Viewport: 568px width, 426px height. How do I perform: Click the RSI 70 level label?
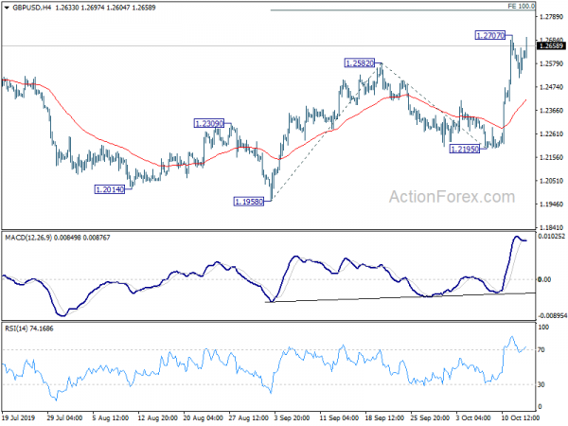click(541, 350)
